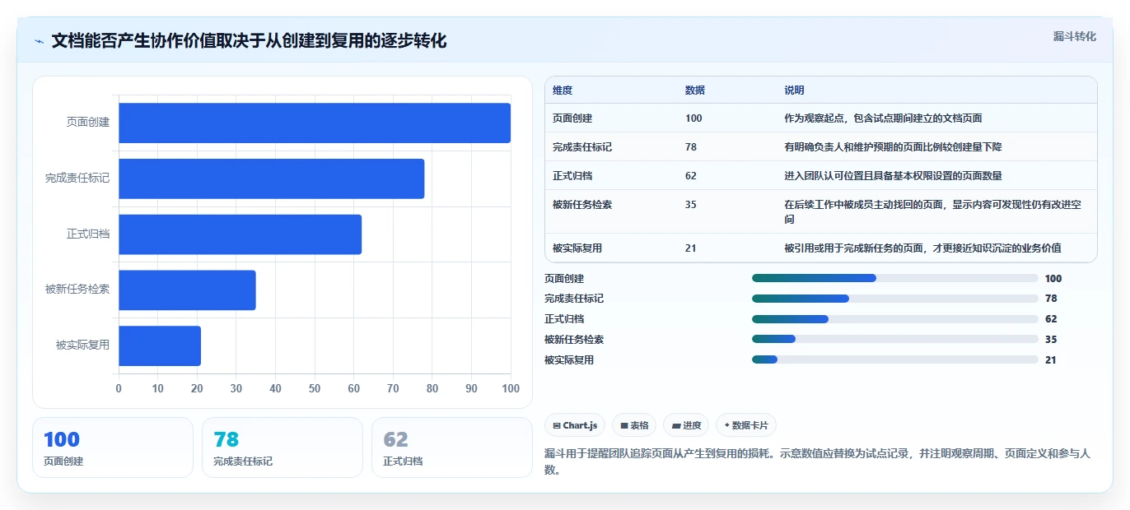Click the 漏斗转化 label in the header
The width and height of the screenshot is (1130, 510).
(x=1074, y=36)
